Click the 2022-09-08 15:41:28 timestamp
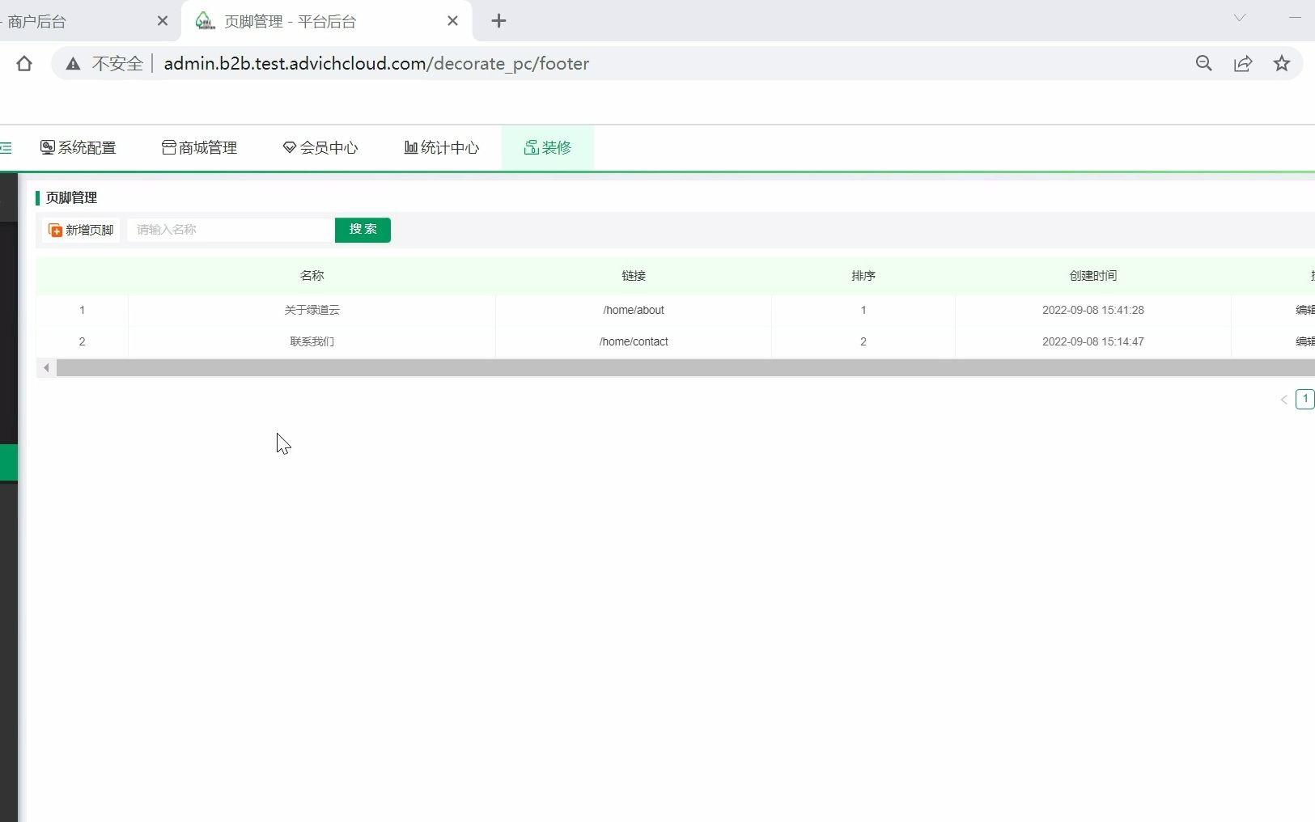Screen dimensions: 1315x822 (1093, 310)
